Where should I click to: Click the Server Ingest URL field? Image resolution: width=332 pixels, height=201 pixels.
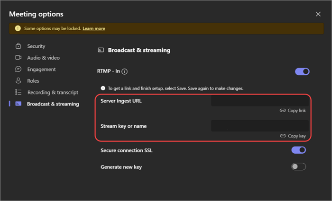click(258, 100)
